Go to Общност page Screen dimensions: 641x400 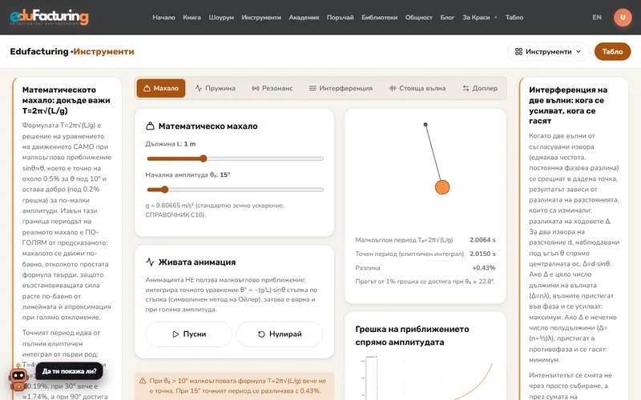click(x=418, y=17)
